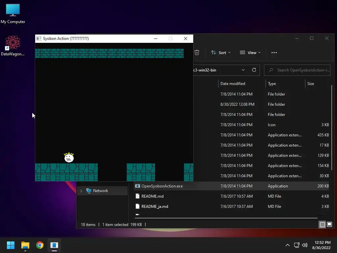Open the Windows Start menu
Screen dimensions: 337x253
[11, 245]
